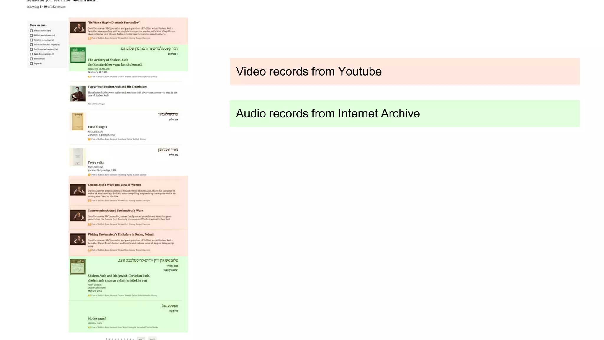Viewport: 604px width, 340px height.
Task: Click video thumbnail of Kutno birthplace result
Action: [x=78, y=239]
